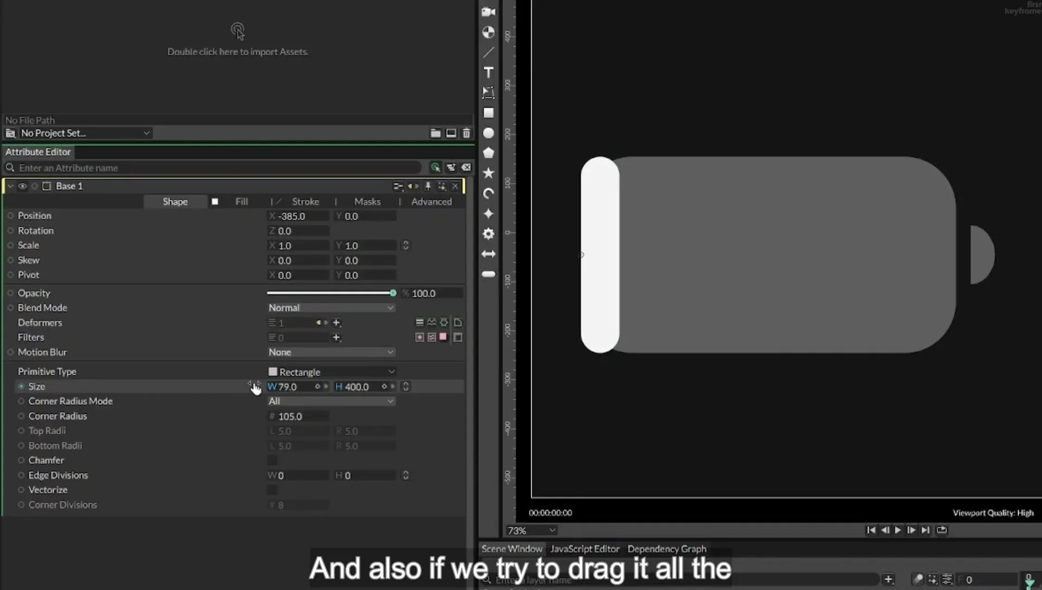
Task: Toggle the Chamfer checkbox
Action: (272, 460)
